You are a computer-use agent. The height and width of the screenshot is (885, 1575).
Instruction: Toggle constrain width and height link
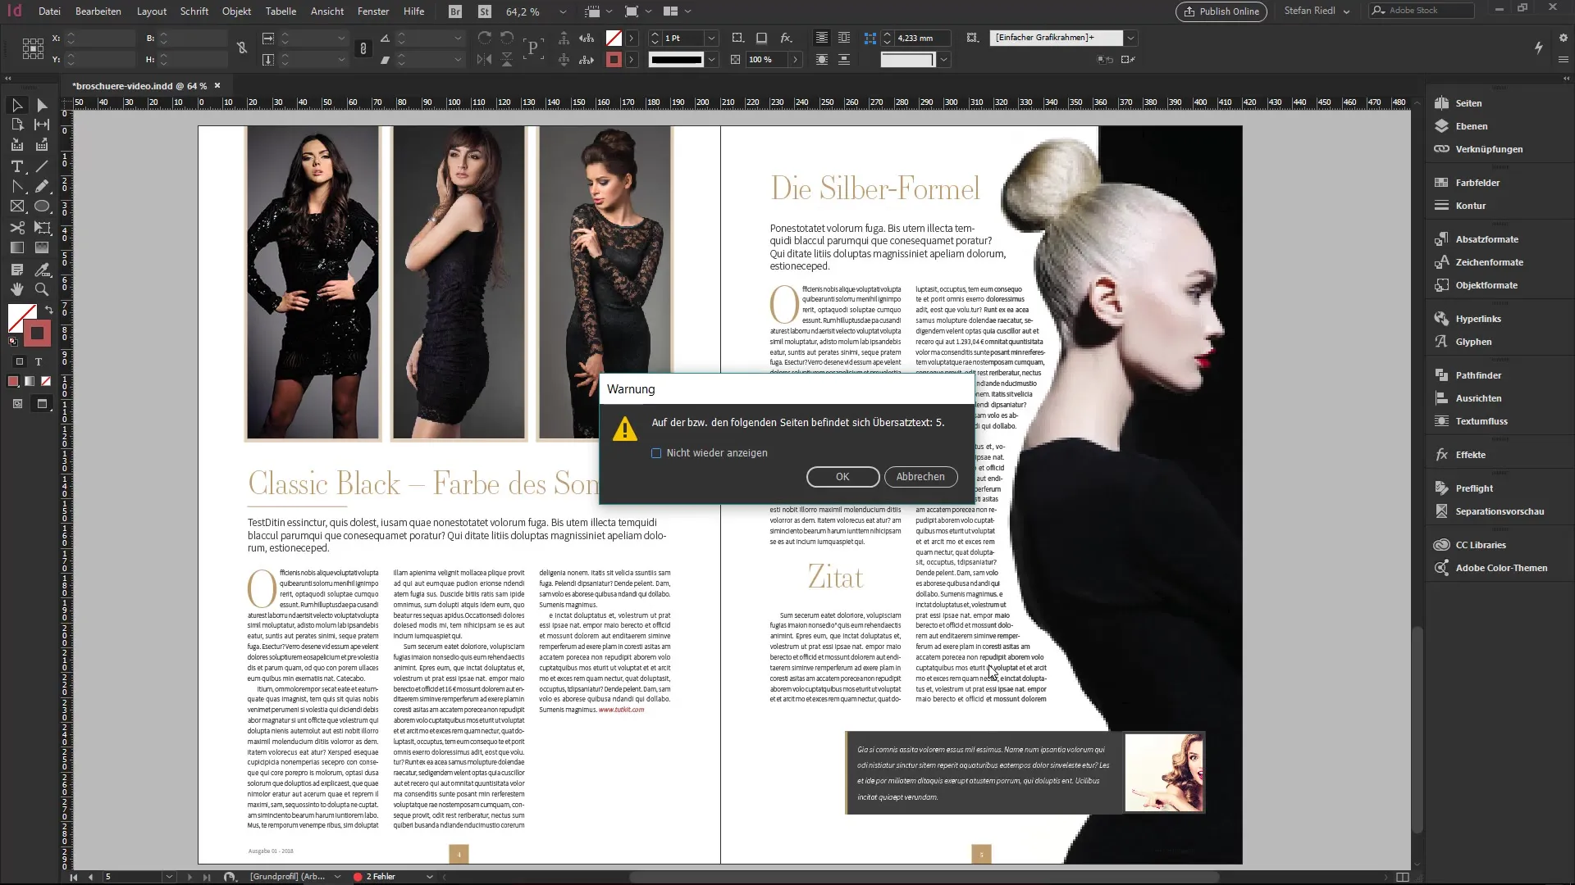[x=242, y=48]
